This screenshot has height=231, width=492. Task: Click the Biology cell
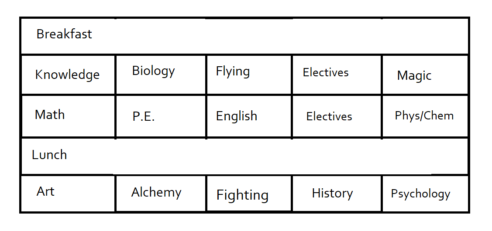(161, 75)
